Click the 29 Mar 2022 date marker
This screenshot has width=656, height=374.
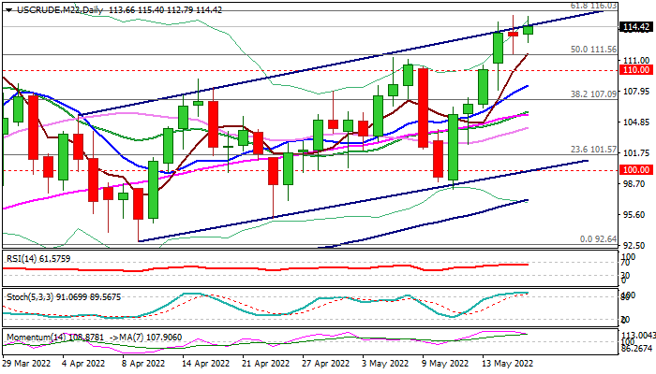click(x=26, y=363)
